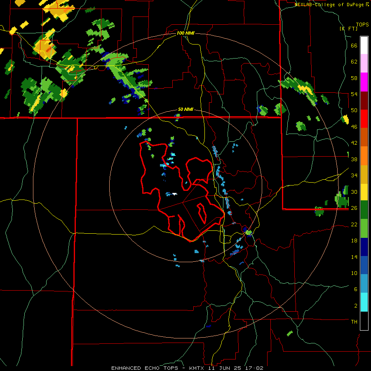Click the legend value 58

[x=354, y=78]
